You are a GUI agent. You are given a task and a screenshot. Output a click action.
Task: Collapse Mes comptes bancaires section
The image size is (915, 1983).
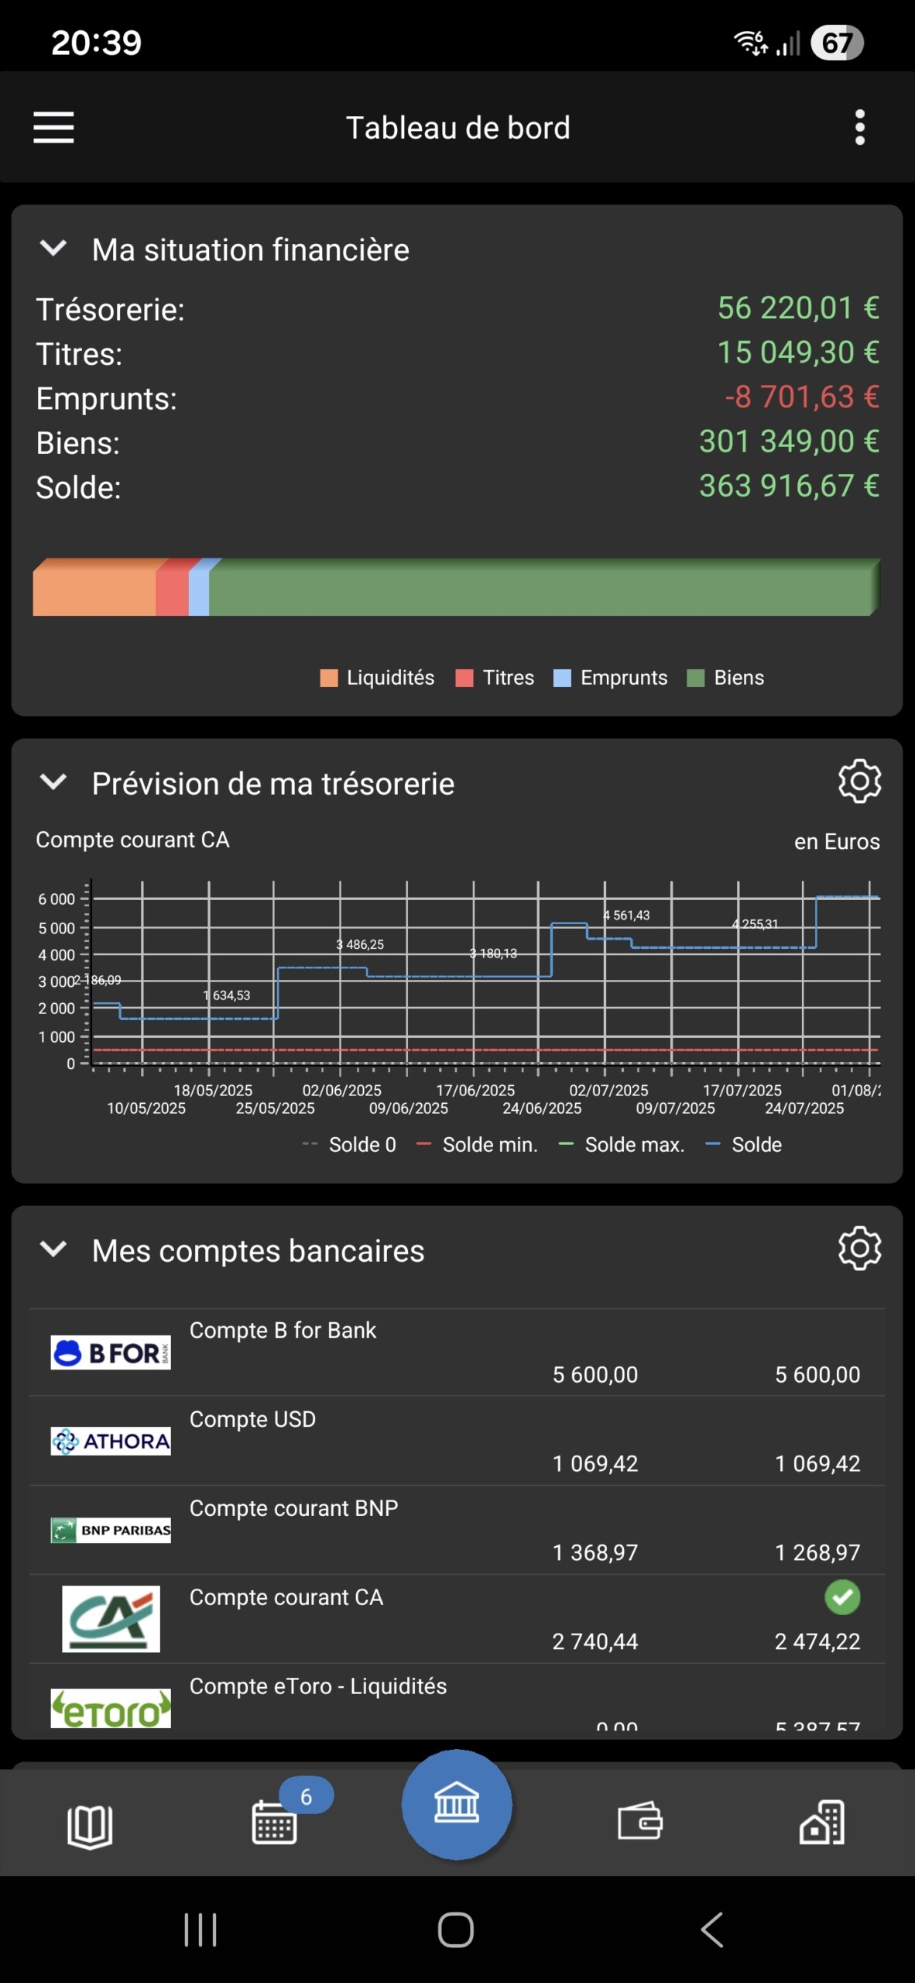point(53,1249)
